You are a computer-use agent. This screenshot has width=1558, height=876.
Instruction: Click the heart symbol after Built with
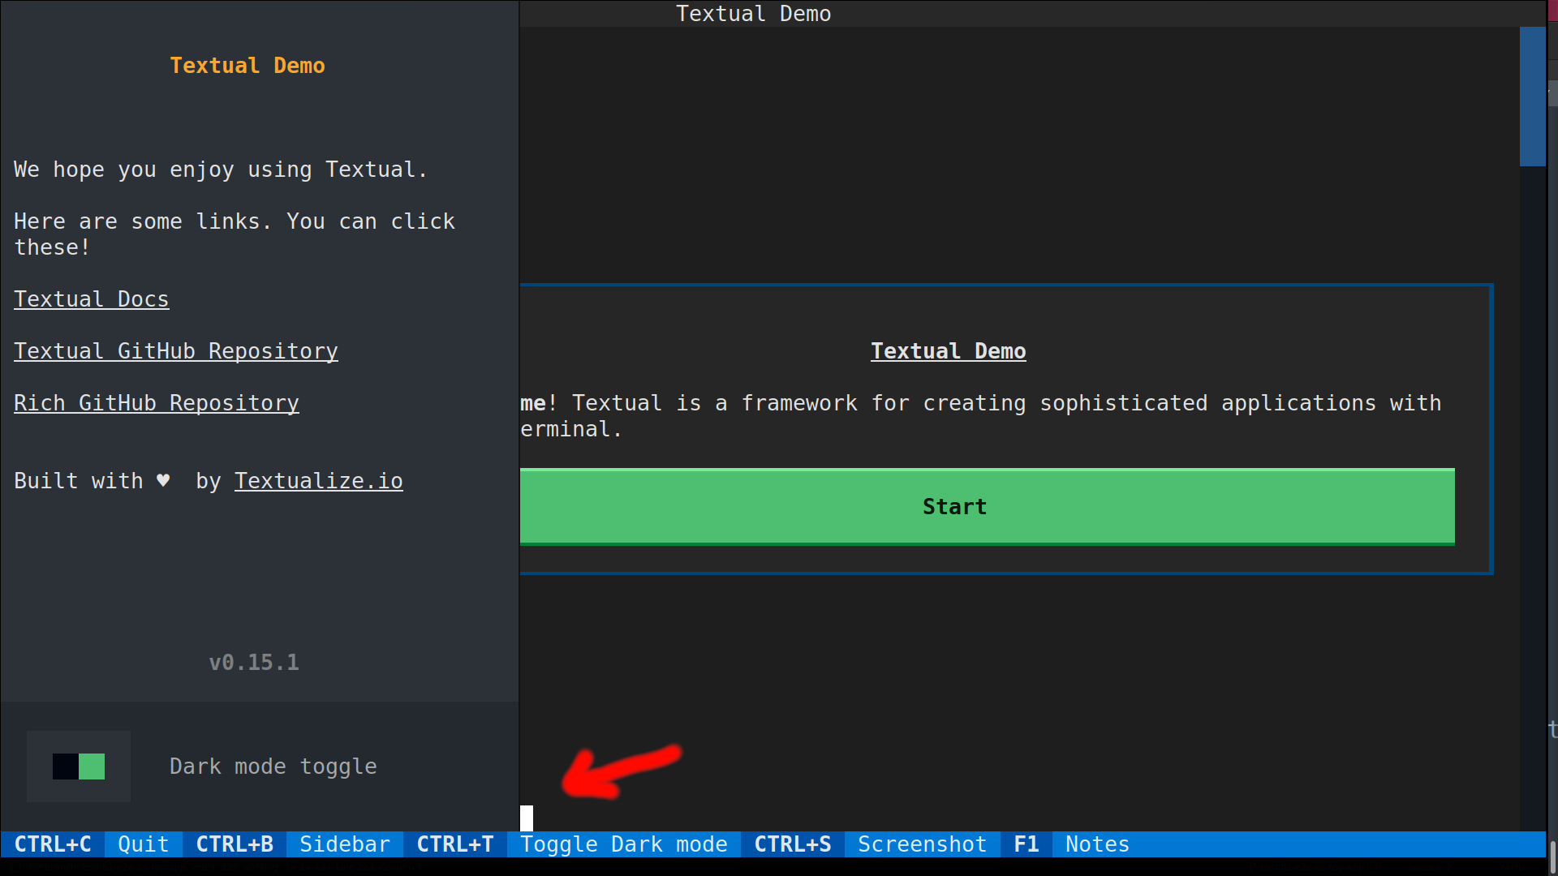pyautogui.click(x=163, y=481)
